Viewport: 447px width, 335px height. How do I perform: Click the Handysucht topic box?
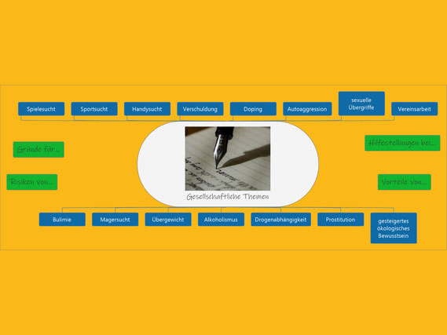[147, 109]
